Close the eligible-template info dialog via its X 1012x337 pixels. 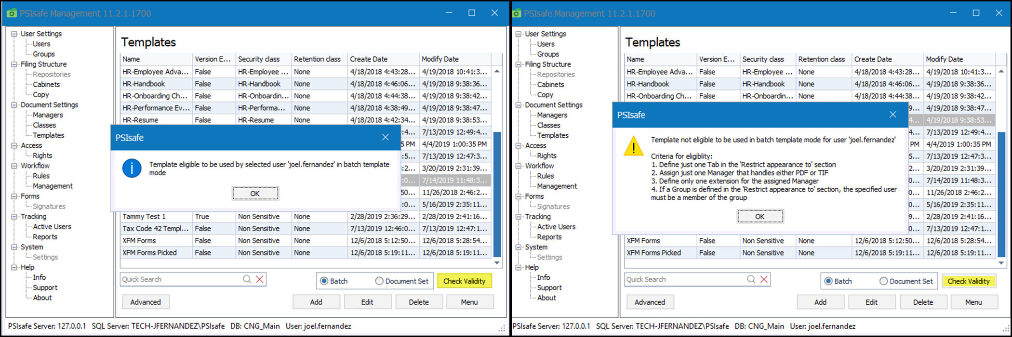pyautogui.click(x=385, y=137)
